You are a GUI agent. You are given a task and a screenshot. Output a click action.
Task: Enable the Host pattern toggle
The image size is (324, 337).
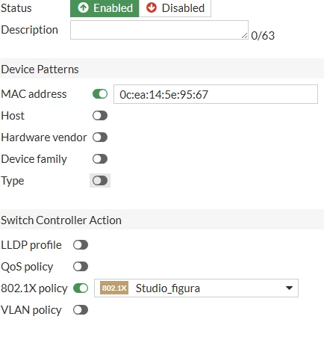click(100, 116)
